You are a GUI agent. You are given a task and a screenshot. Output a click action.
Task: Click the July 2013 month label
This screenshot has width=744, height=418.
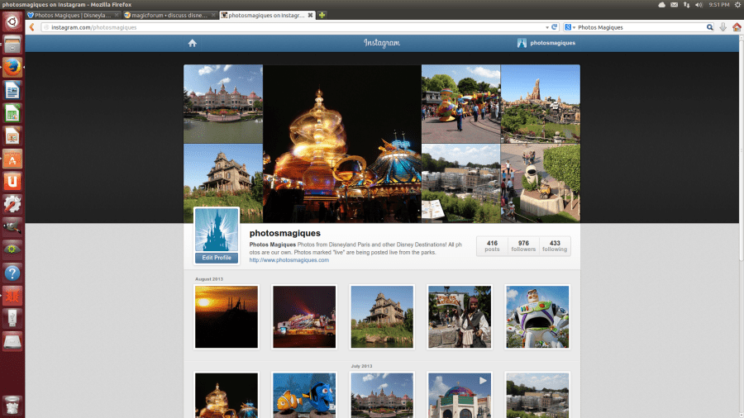click(361, 366)
